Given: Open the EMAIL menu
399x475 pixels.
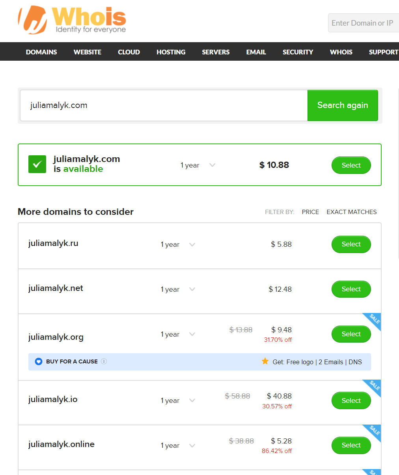Looking at the screenshot, I should point(256,52).
